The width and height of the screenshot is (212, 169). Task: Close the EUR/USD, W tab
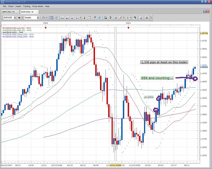click(x=37, y=12)
